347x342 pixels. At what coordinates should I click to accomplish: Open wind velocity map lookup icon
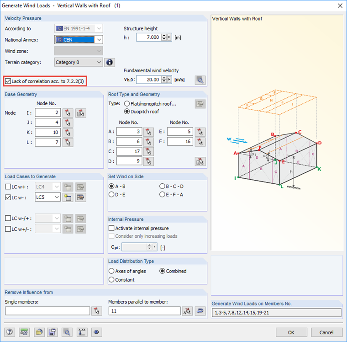(200, 80)
